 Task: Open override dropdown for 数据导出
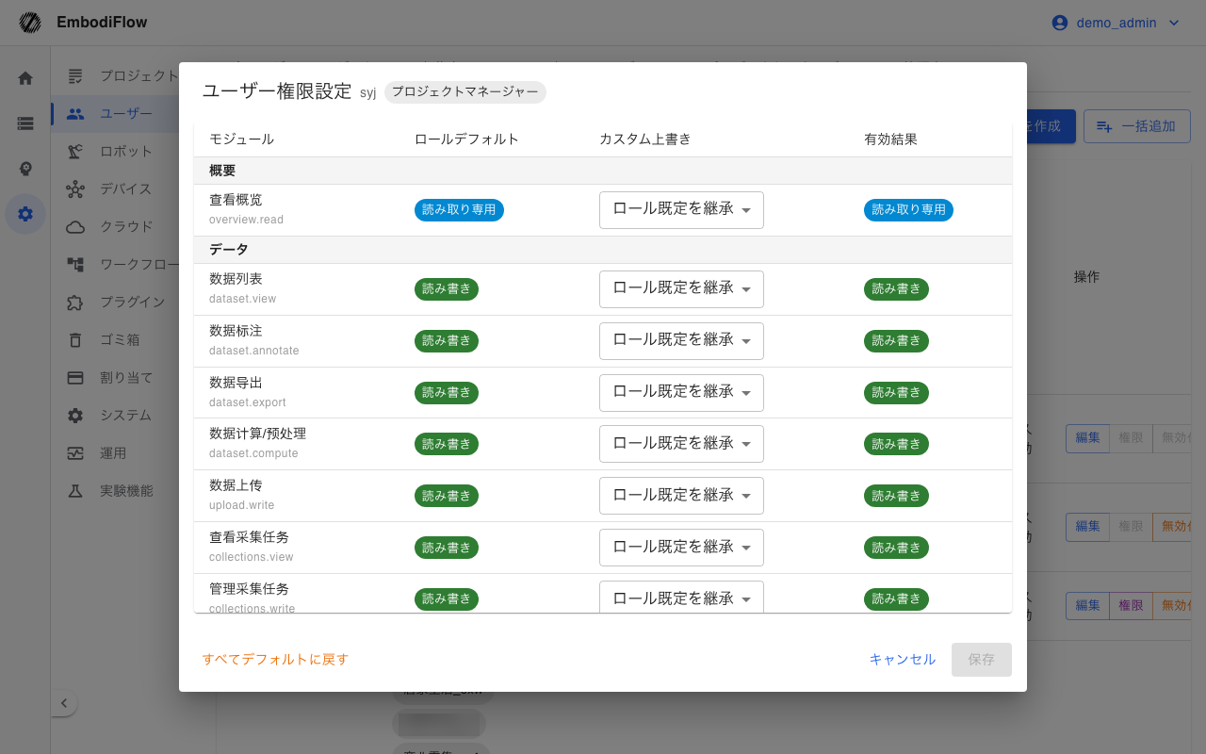tap(681, 392)
